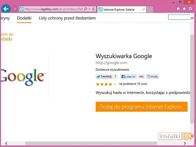
Task: Click the IE page icon in address bar
Action: pyautogui.click(x=21, y=9)
